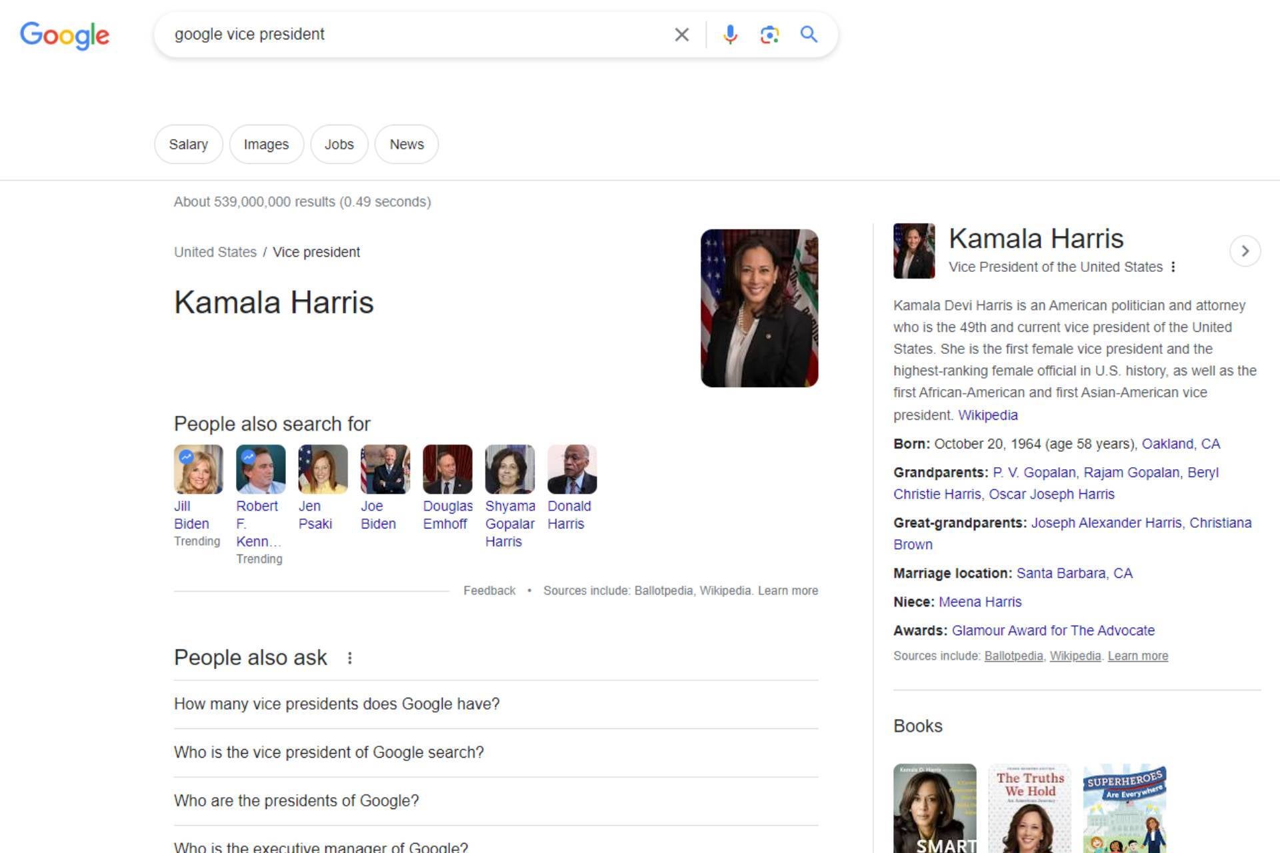Viewport: 1280px width, 853px height.
Task: Start voice search with microphone icon
Action: coord(730,35)
